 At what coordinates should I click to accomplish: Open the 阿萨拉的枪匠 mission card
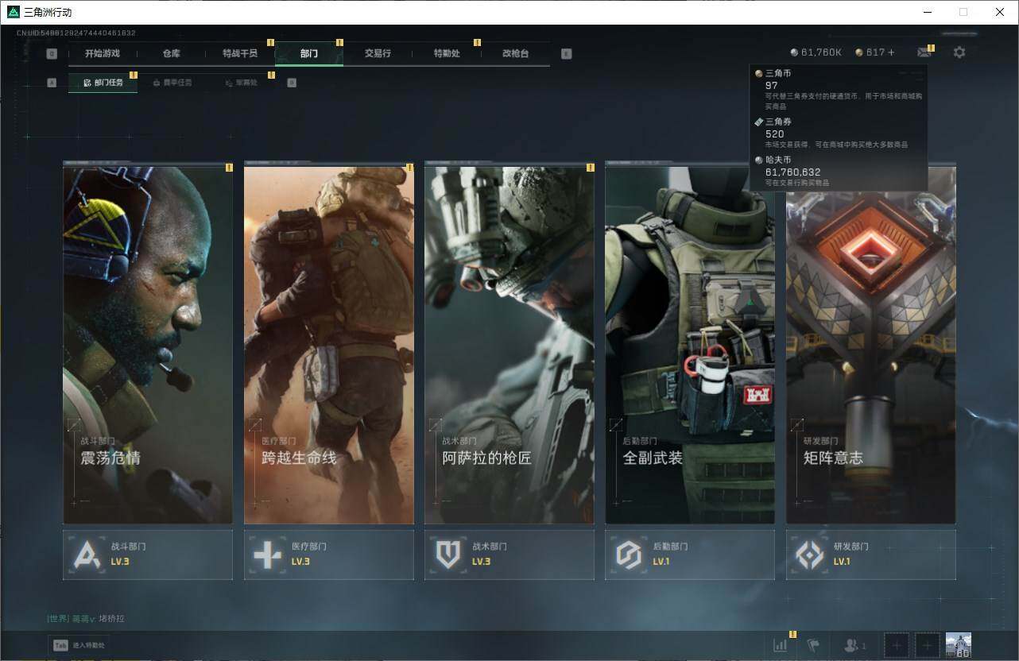coord(509,345)
